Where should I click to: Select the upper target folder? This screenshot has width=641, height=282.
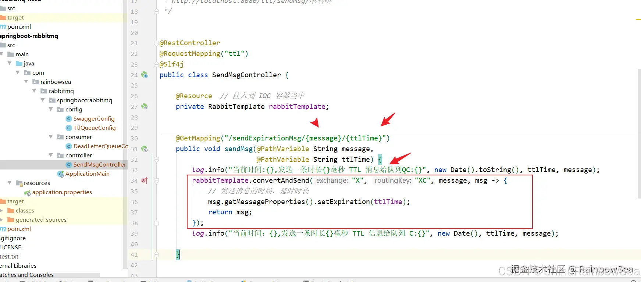point(15,18)
